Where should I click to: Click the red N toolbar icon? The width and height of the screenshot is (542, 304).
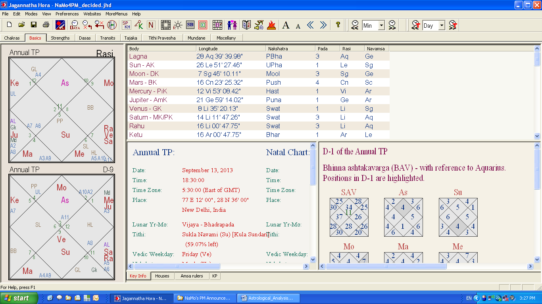tap(151, 25)
